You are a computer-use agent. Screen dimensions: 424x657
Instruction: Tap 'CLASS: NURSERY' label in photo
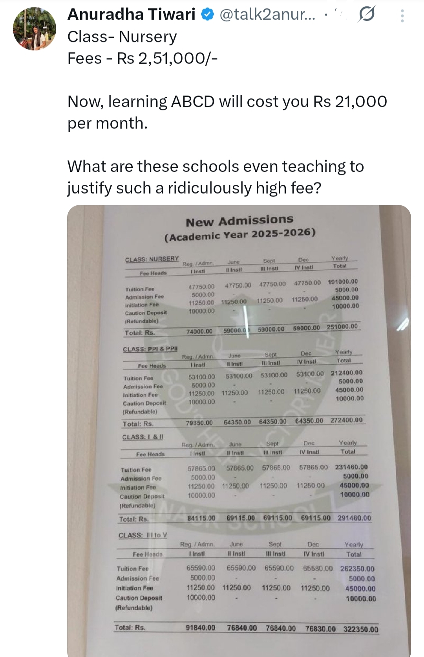point(152,259)
